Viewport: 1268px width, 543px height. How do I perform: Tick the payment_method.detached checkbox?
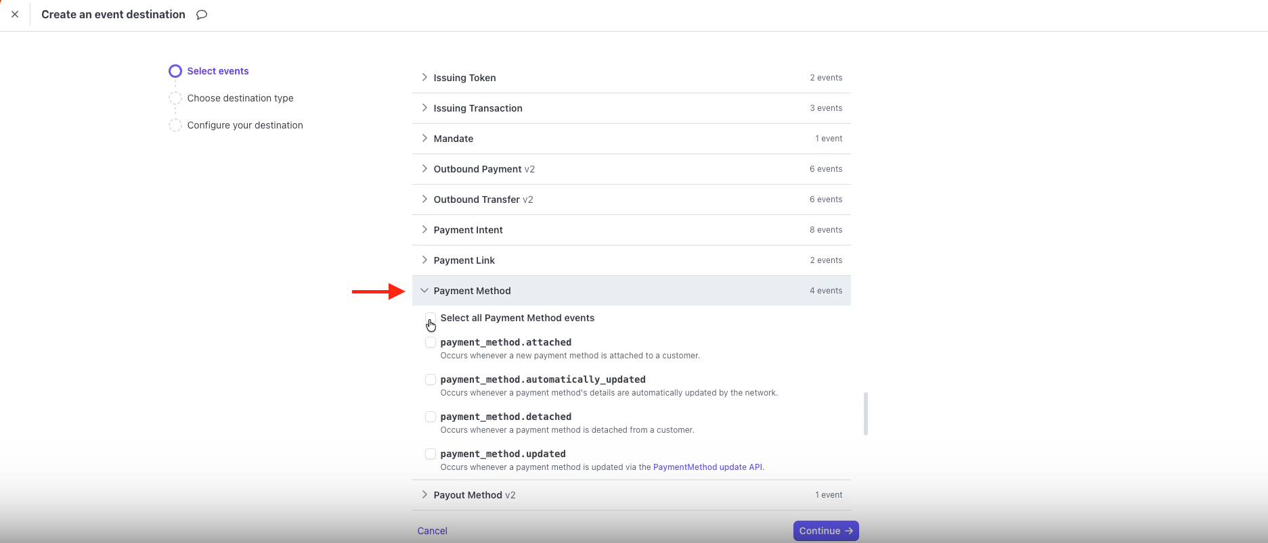click(431, 417)
